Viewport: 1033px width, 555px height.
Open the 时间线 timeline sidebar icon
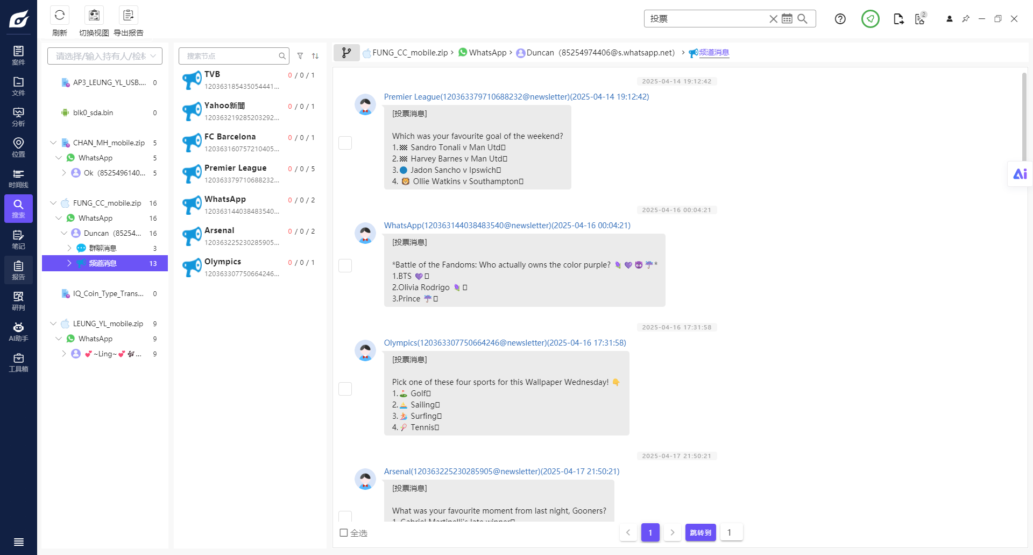coord(18,178)
